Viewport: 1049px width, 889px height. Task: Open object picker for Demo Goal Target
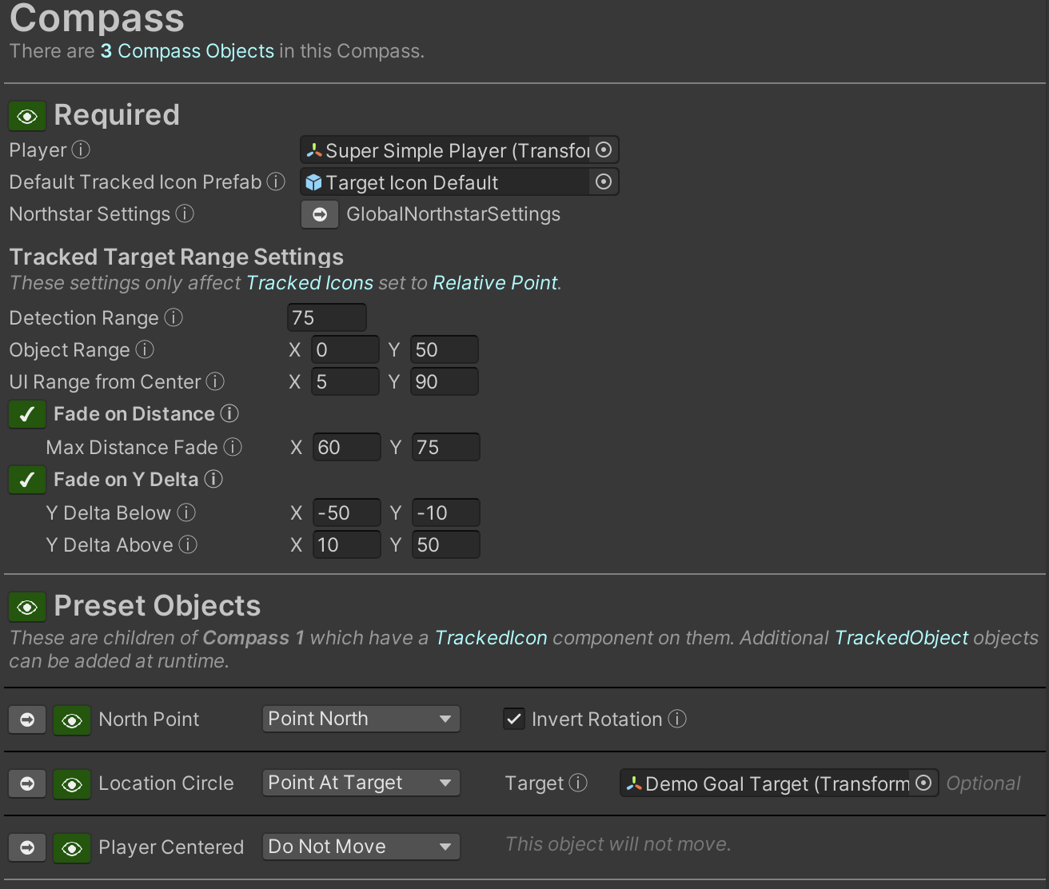click(x=923, y=783)
